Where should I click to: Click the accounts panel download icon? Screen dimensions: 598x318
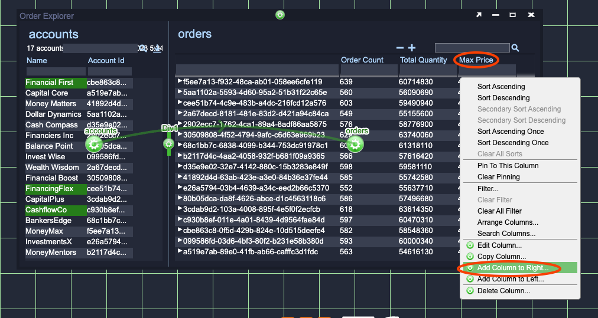157,48
